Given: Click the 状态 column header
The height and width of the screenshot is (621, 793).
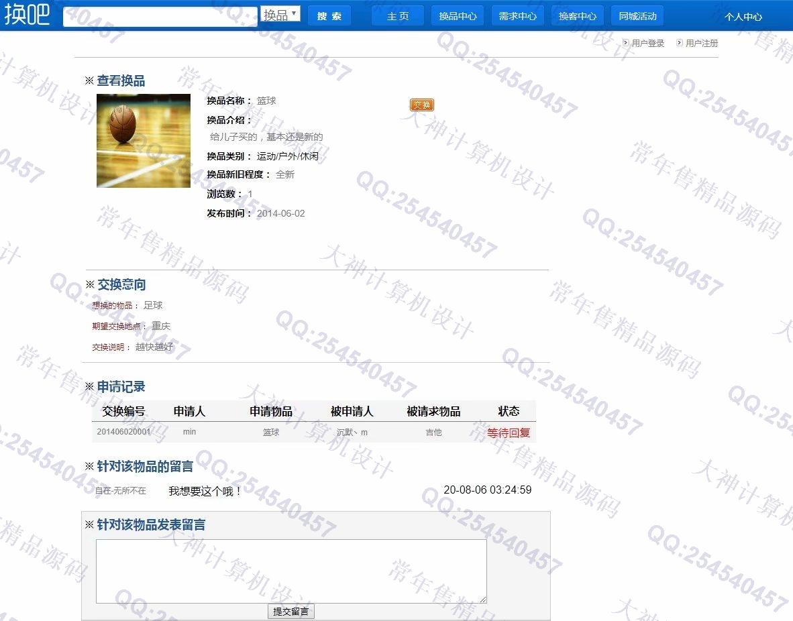Looking at the screenshot, I should point(509,411).
